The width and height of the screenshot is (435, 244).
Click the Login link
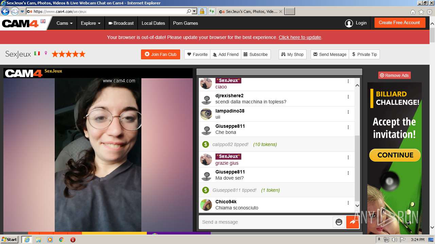tap(361, 23)
